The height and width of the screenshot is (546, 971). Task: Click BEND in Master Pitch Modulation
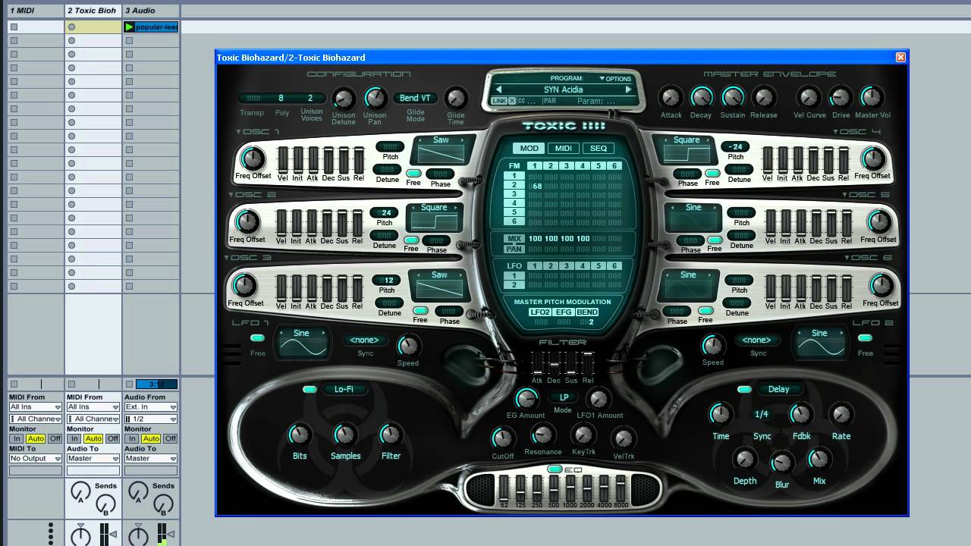point(587,312)
